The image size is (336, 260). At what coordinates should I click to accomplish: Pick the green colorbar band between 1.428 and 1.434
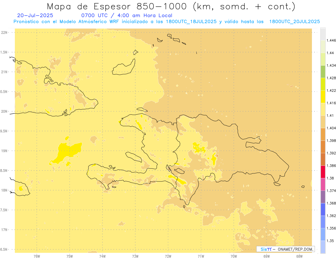[323, 72]
